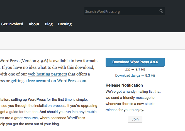
Task: Go to the About page
Action: (x=34, y=24)
